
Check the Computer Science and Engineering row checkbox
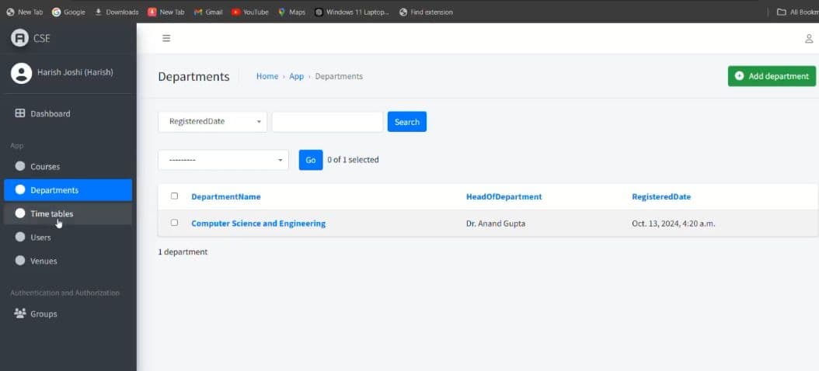(x=174, y=223)
